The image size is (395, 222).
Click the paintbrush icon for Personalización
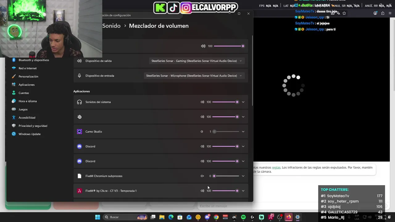14,76
